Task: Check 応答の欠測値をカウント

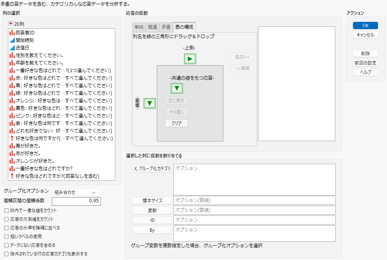Action: coord(6,219)
